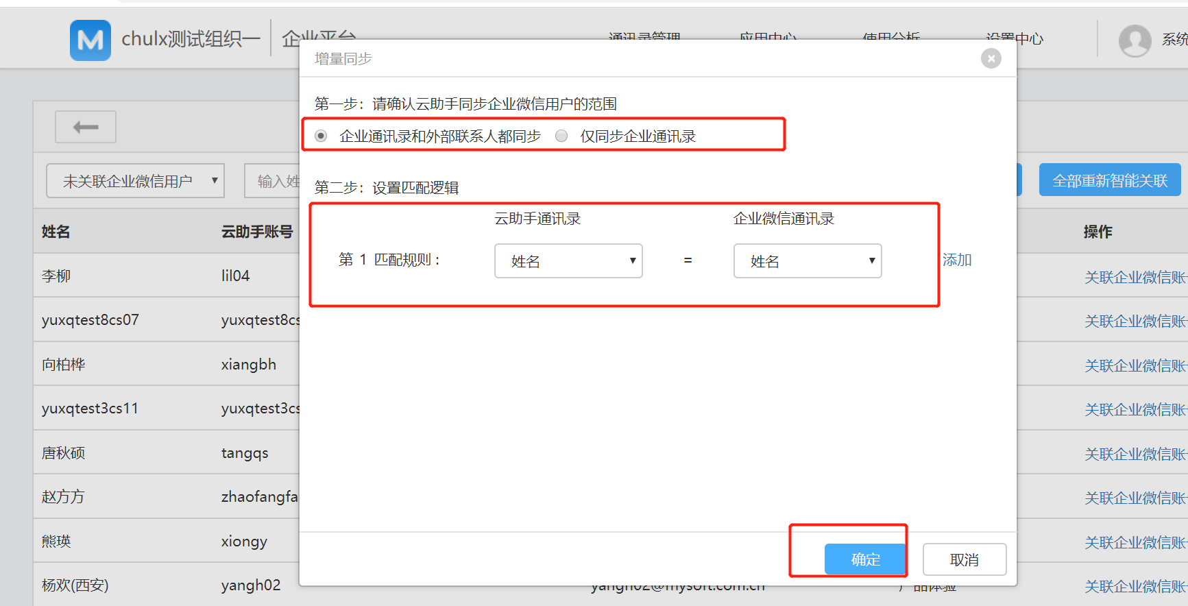Click the name cell 李柳

coord(56,276)
